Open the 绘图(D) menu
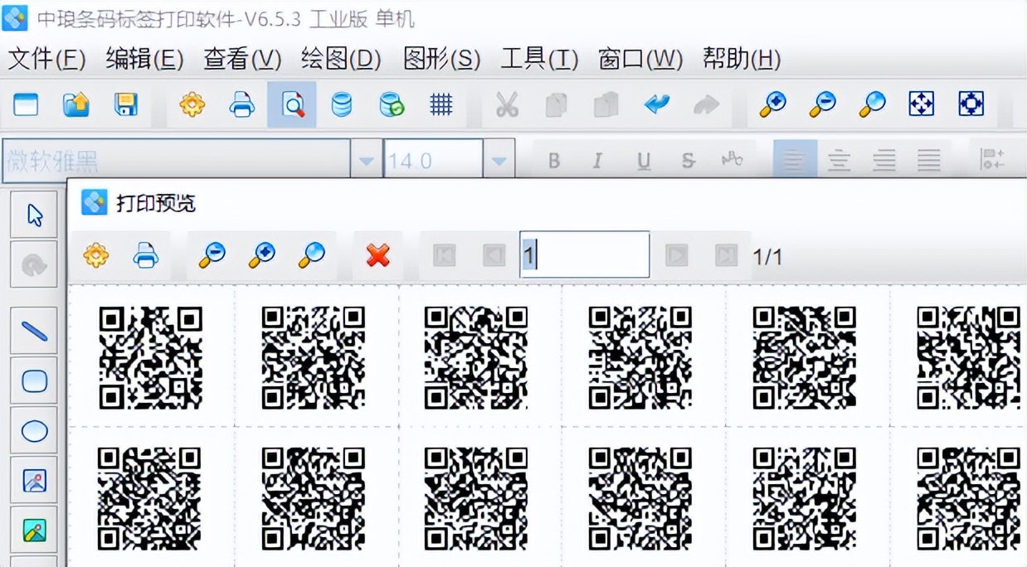Image resolution: width=1027 pixels, height=567 pixels. (340, 60)
